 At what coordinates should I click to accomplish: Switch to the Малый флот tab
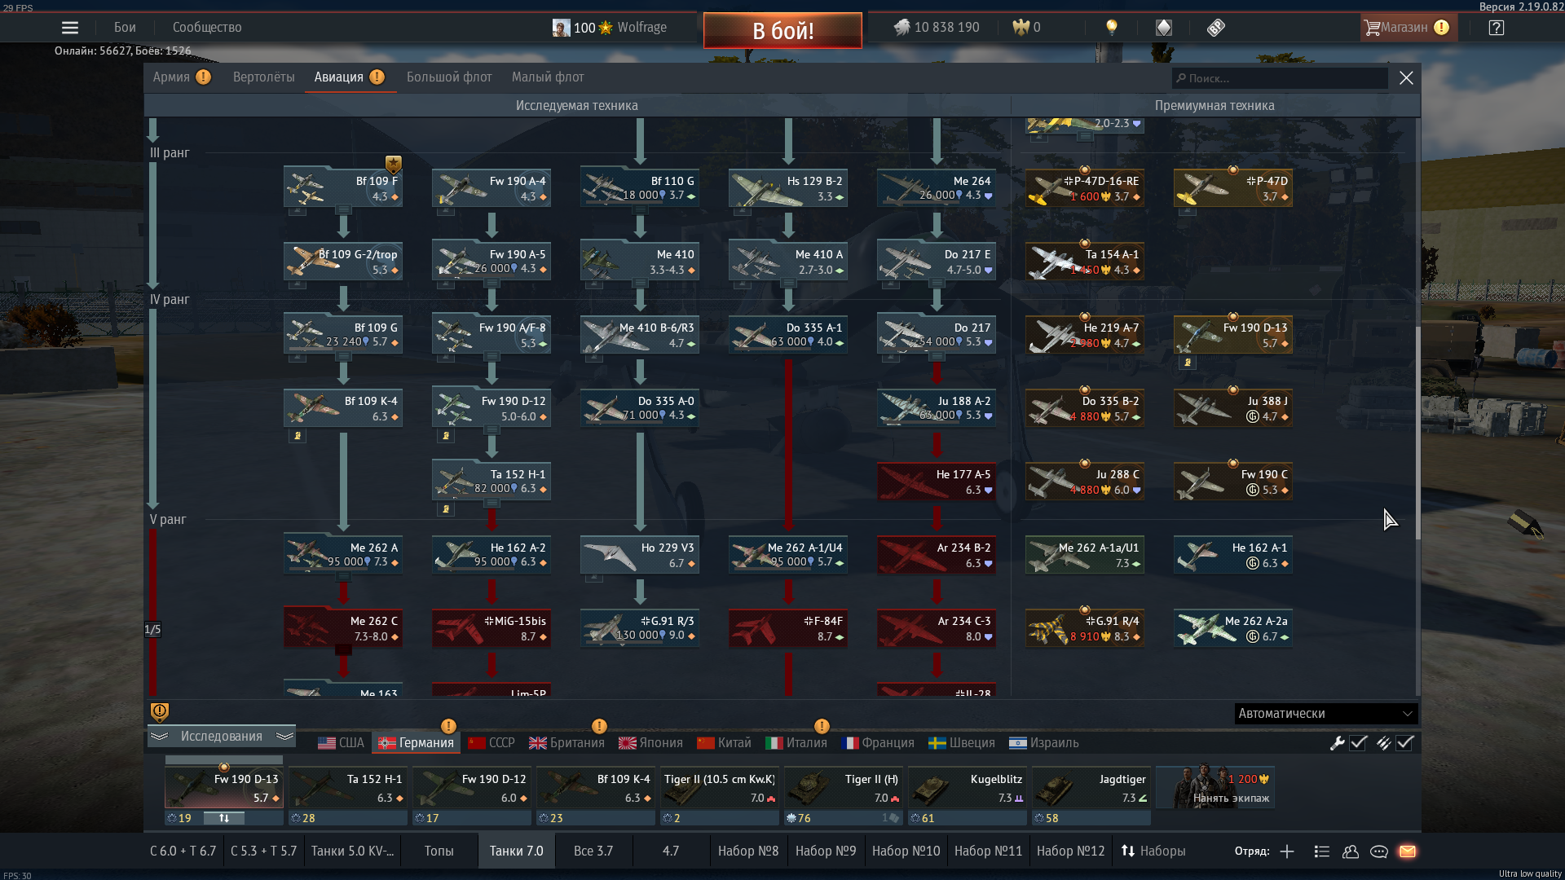(x=548, y=77)
